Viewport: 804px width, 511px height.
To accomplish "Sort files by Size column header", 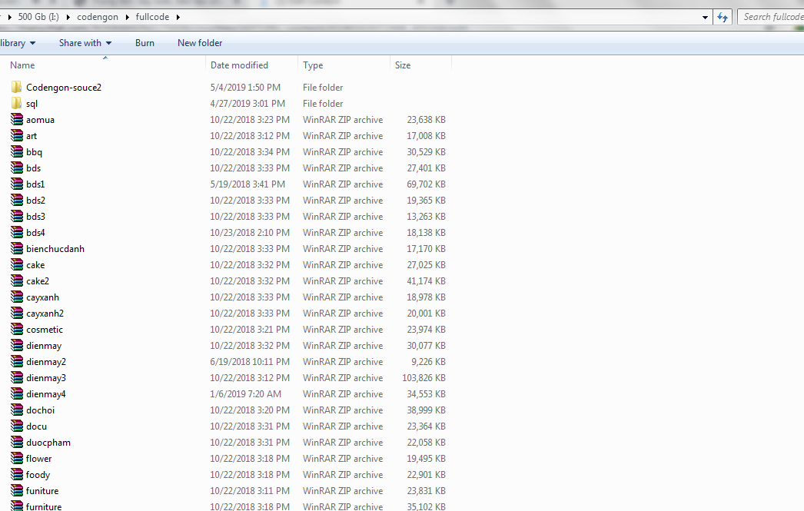I will tap(403, 65).
